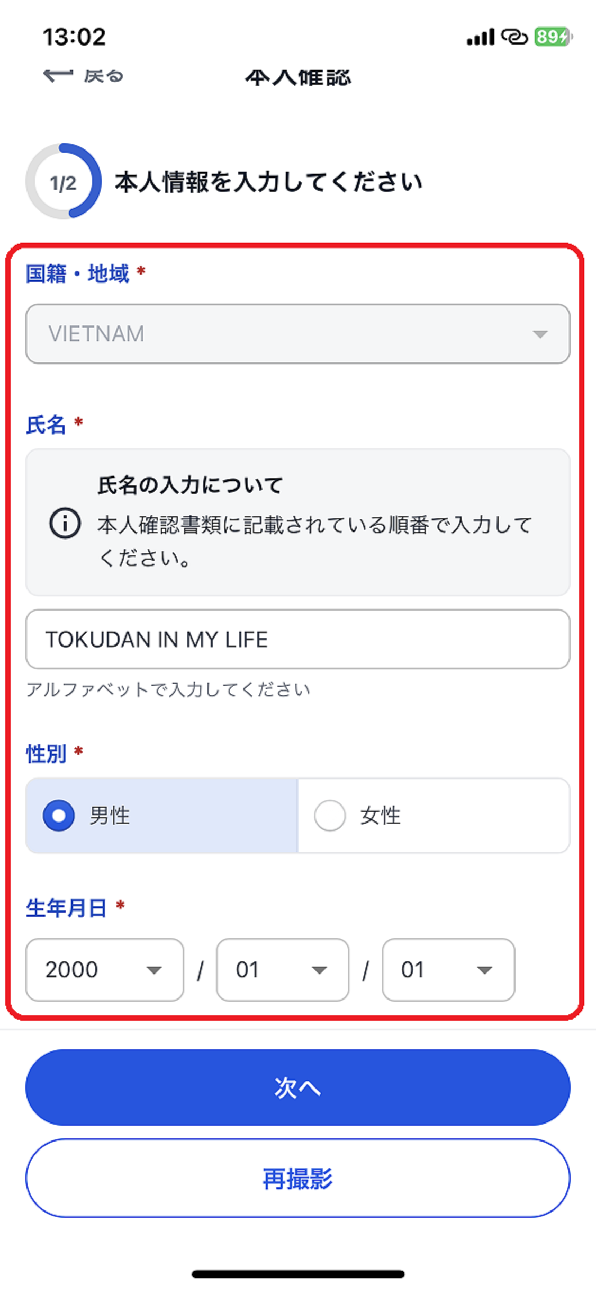Viewport: 596px width, 1291px height.
Task: Tap the 1/2 progress circle indicator
Action: click(63, 181)
